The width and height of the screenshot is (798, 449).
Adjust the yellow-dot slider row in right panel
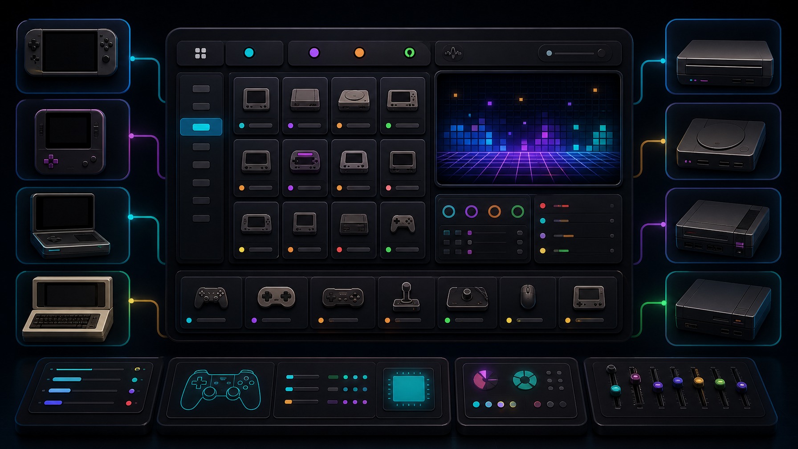pos(577,251)
